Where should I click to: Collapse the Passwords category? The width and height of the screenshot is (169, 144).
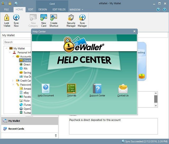(13, 84)
